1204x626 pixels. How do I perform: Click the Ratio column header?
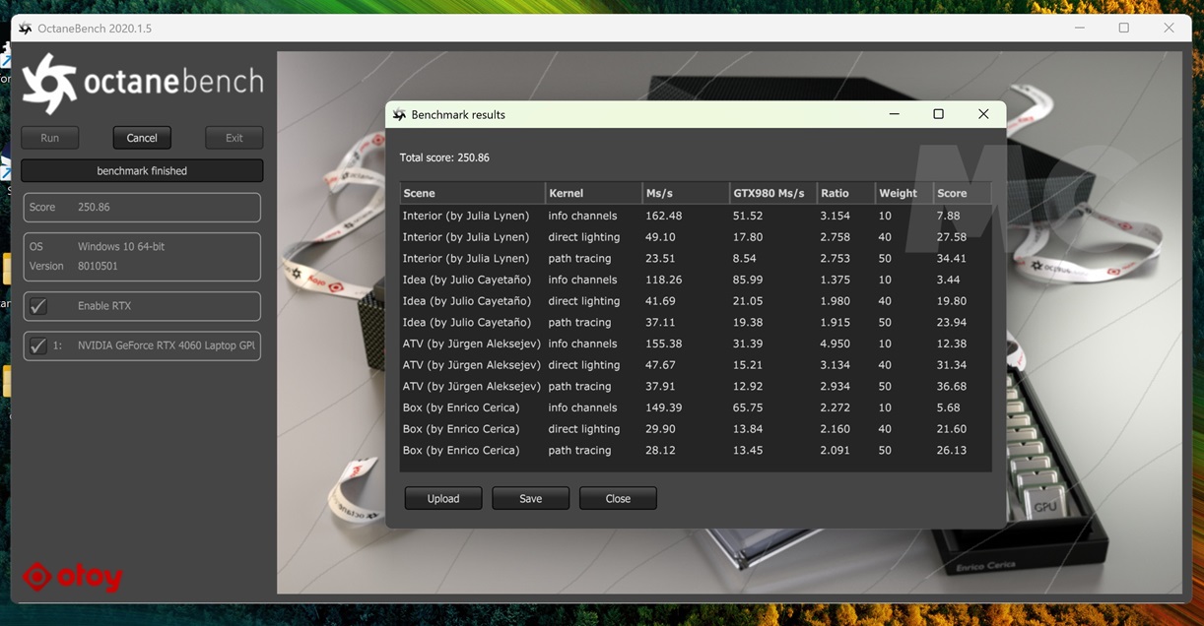pyautogui.click(x=844, y=193)
